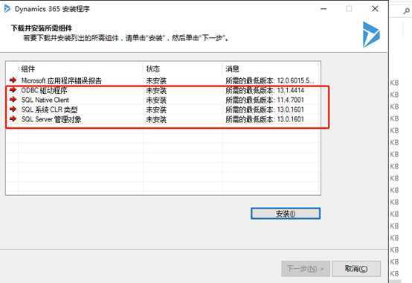Click 13.0.1601 message for SQL Server 管理对象
The width and height of the screenshot is (412, 283).
click(265, 119)
